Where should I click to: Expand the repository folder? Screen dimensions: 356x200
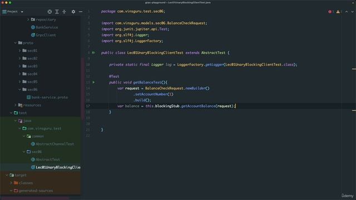coord(28,19)
